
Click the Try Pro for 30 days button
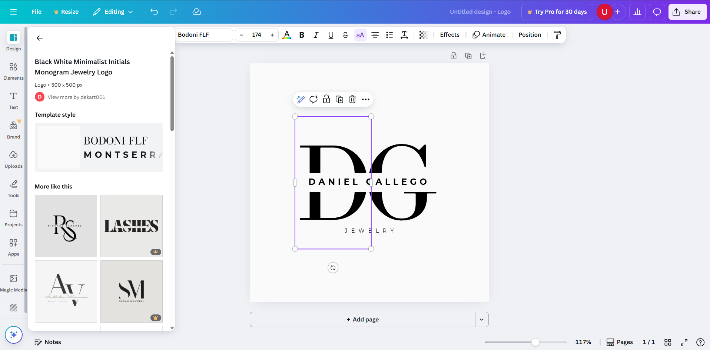pos(557,11)
